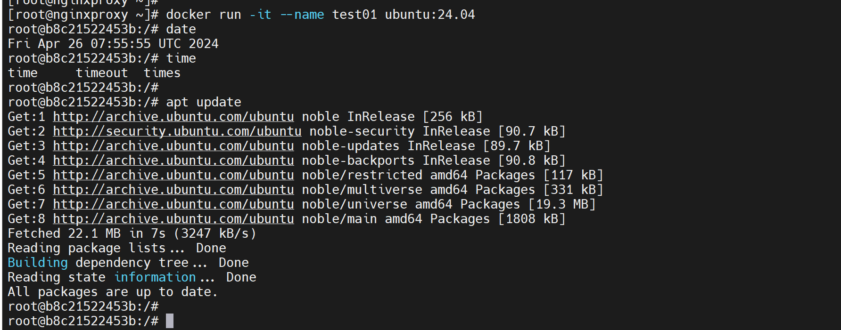Image resolution: width=841 pixels, height=330 pixels.
Task: Click the noble/multiverse archive link on Get:6
Action: 173,190
